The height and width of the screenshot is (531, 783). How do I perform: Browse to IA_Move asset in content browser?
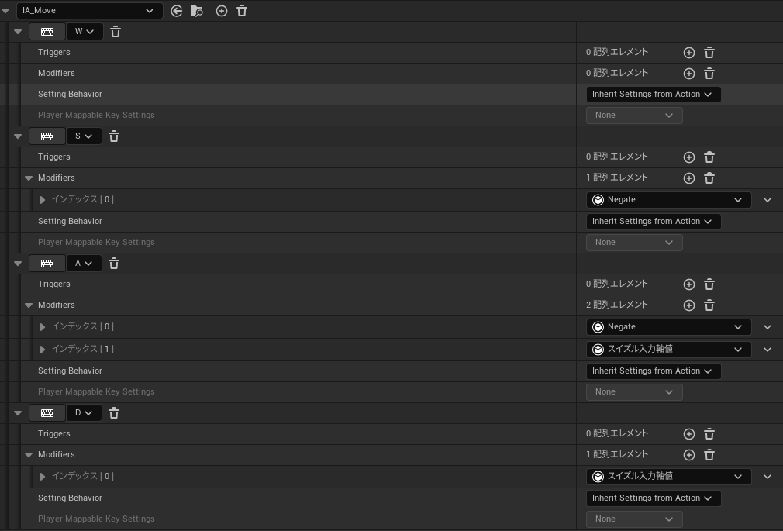coord(197,11)
